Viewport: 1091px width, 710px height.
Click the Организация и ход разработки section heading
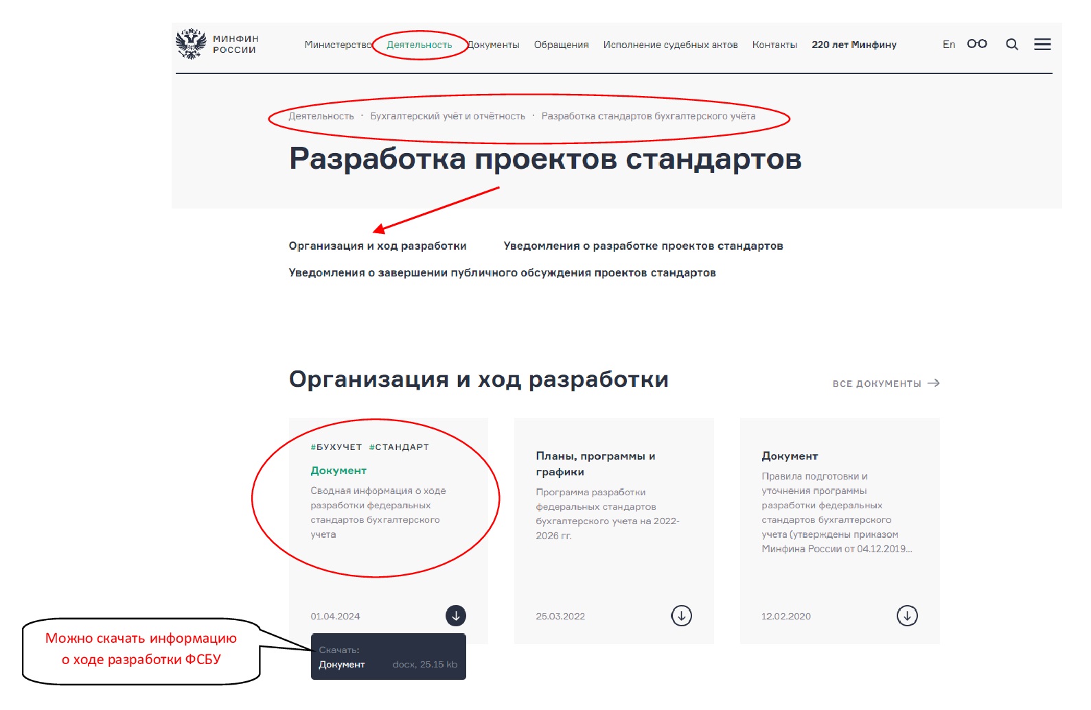[479, 379]
